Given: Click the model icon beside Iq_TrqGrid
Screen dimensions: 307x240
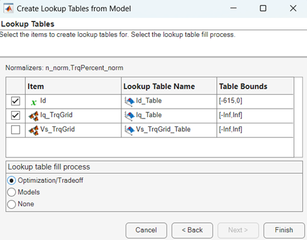Looking at the screenshot, I should point(34,116).
